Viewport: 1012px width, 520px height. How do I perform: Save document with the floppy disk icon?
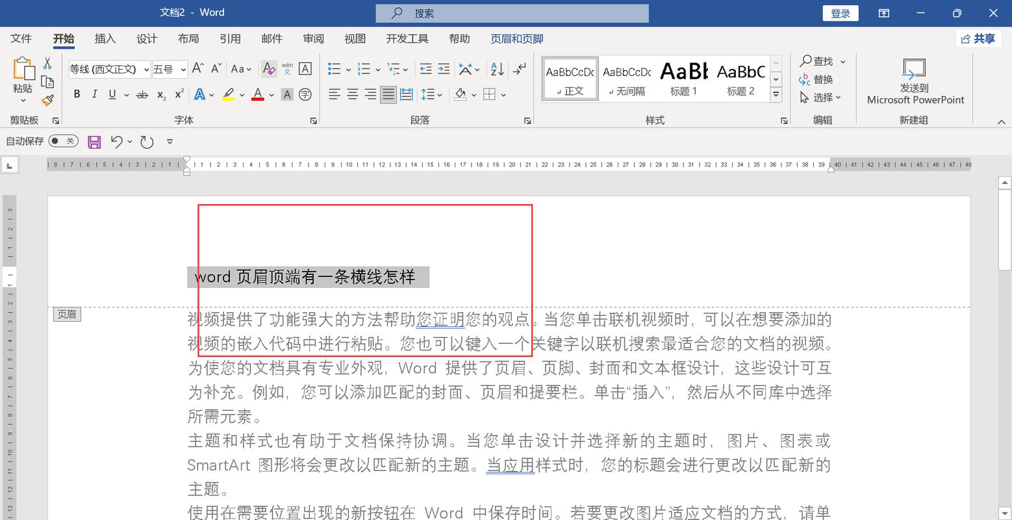click(x=94, y=142)
